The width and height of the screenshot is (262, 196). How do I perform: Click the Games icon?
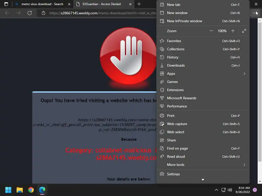point(162,82)
